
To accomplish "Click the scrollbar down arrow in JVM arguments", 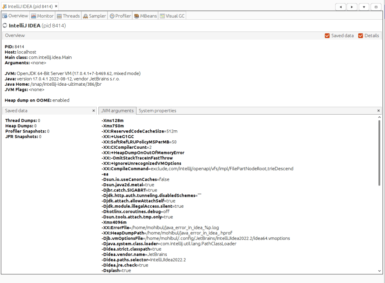I will [x=379, y=271].
